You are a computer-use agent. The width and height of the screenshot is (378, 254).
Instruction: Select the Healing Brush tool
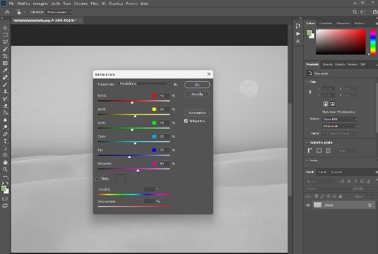point(5,77)
